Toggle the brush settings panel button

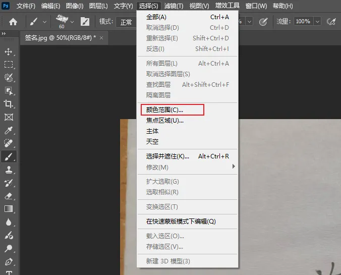pos(85,22)
